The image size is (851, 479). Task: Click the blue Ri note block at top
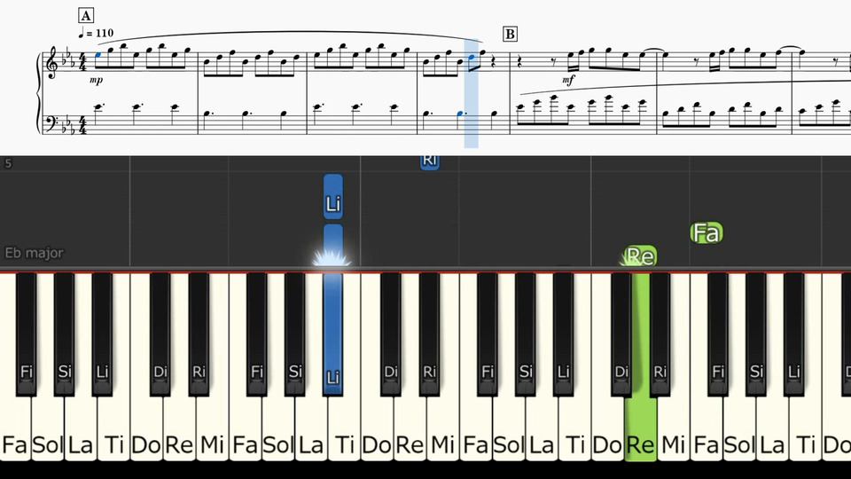[429, 161]
